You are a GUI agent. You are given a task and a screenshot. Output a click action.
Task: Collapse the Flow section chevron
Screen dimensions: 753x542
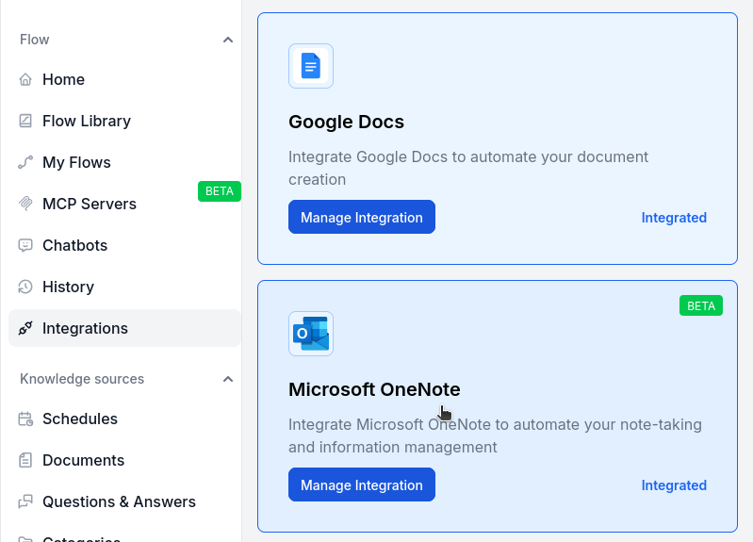[x=227, y=40]
